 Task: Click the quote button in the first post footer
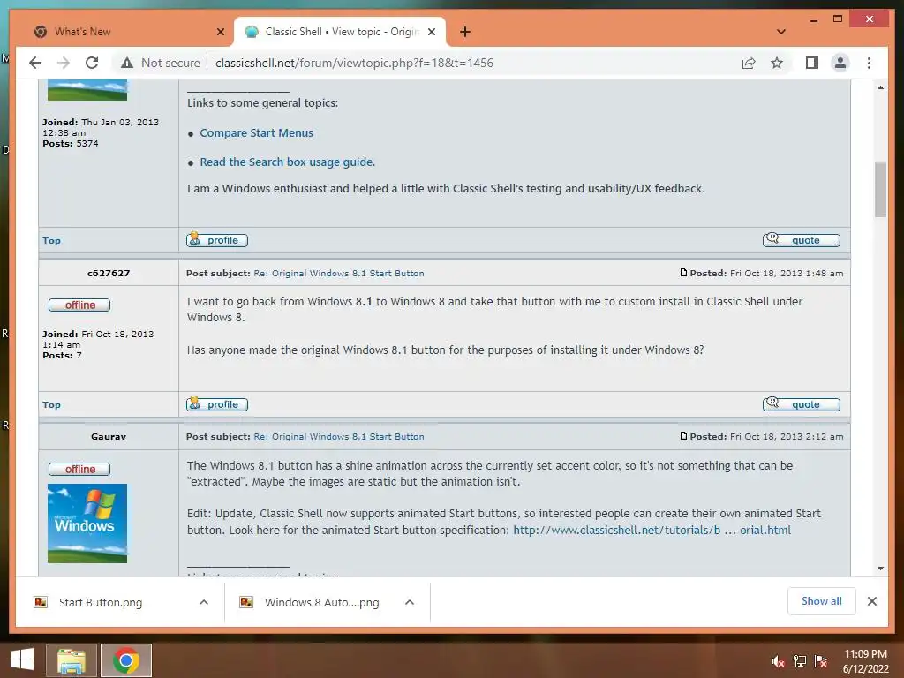801,240
